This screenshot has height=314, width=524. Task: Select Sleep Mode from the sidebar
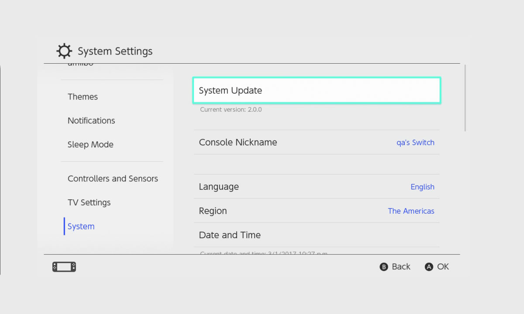point(90,145)
